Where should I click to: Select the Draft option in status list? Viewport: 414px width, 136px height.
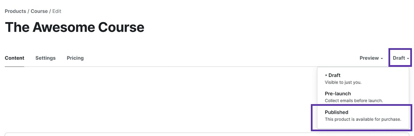click(362, 78)
